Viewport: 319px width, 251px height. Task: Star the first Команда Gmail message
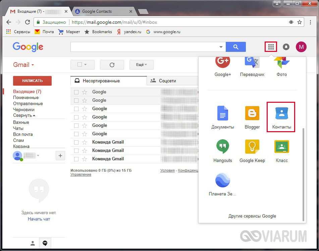[85, 142]
